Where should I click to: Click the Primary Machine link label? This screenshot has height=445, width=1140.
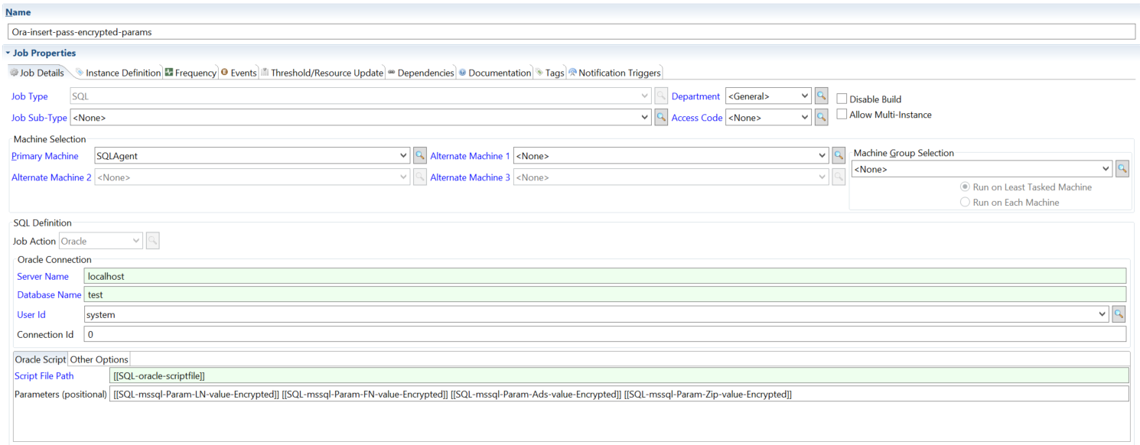pos(44,156)
